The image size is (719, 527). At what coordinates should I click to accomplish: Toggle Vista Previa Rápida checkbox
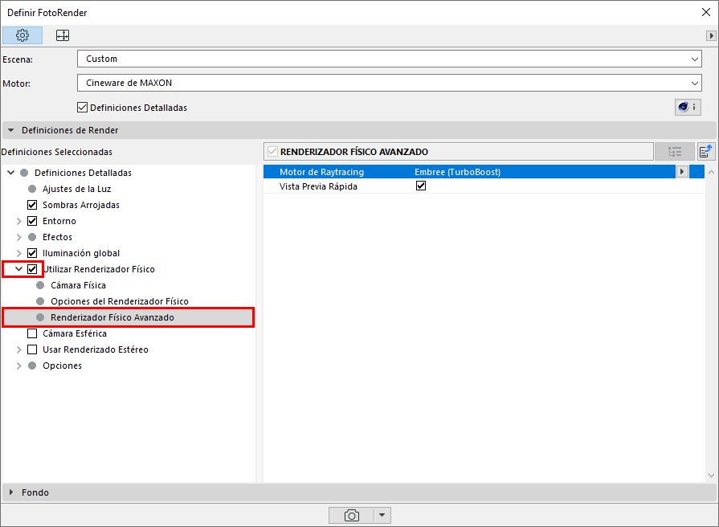click(420, 186)
